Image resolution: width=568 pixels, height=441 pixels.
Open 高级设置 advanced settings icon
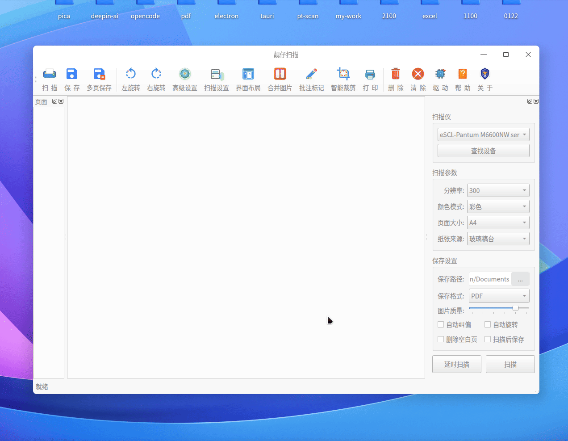(185, 74)
